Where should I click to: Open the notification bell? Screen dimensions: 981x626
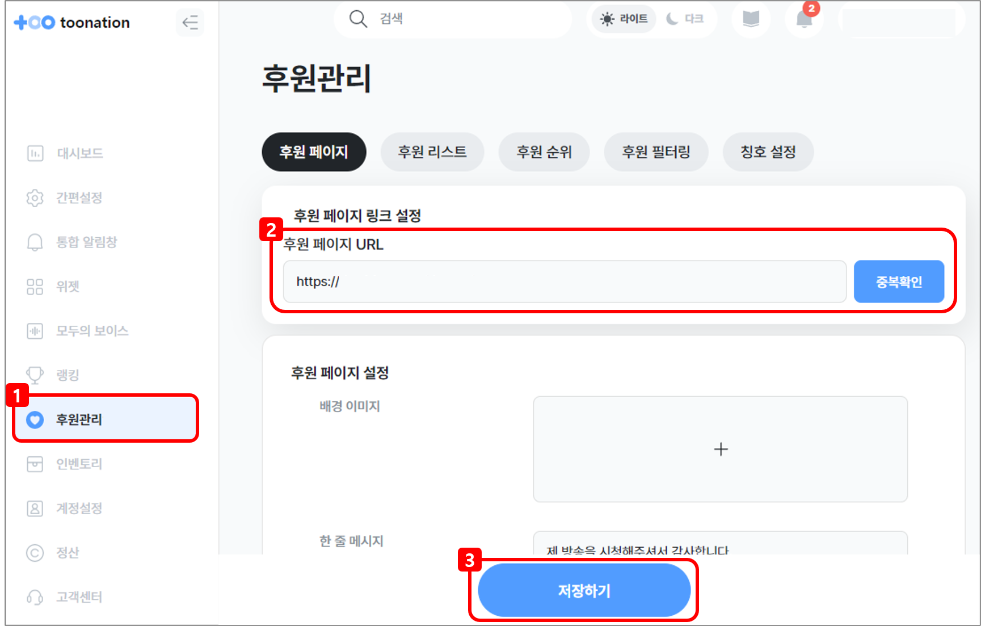click(804, 20)
